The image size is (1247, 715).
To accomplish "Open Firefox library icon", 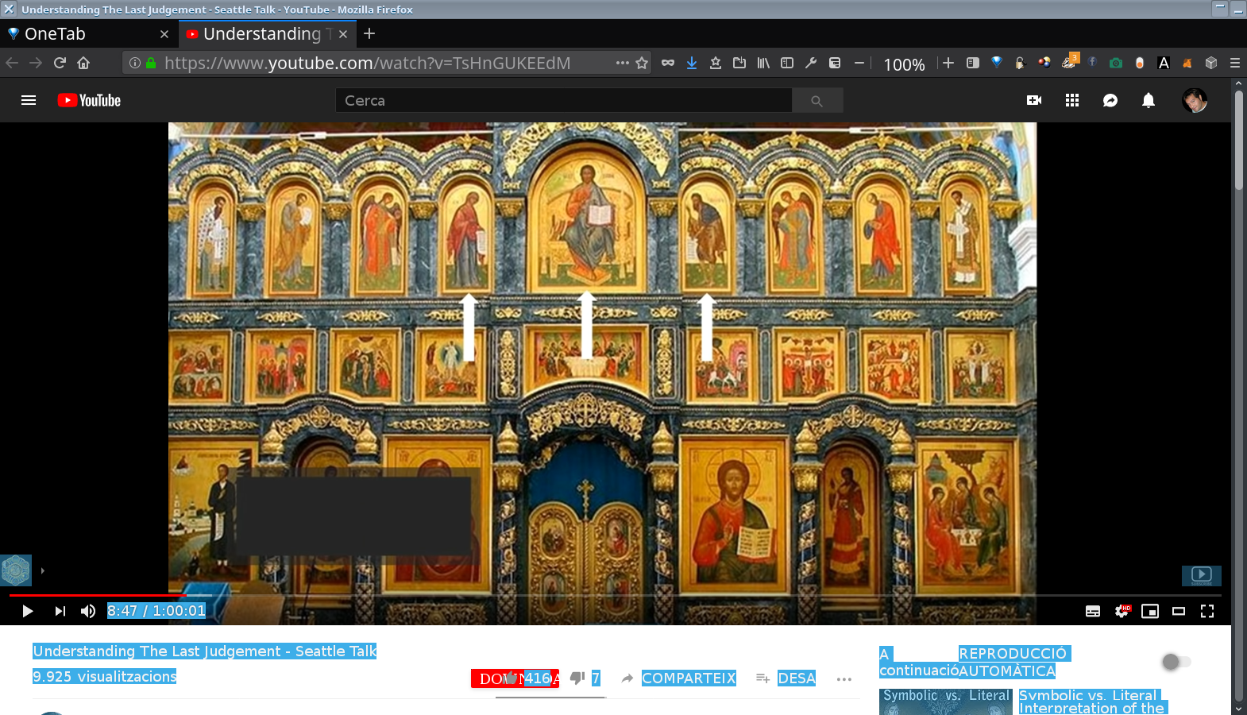I will point(763,63).
